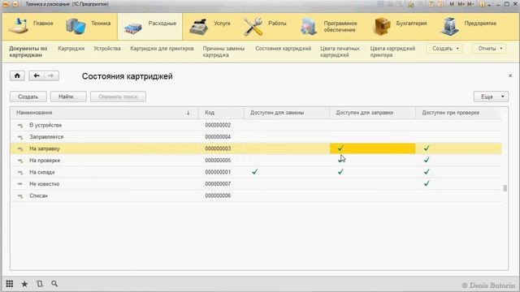Go forward with the right arrow
The image size is (520, 292).
point(50,75)
